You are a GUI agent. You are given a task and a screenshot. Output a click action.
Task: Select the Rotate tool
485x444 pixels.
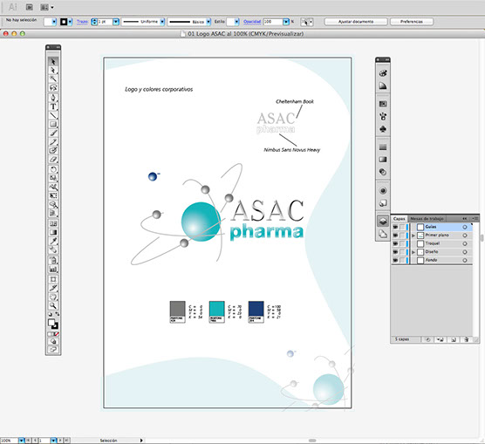click(x=53, y=169)
